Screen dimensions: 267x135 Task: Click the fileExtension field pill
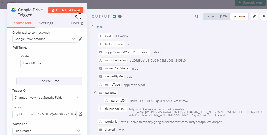pyautogui.click(x=111, y=44)
